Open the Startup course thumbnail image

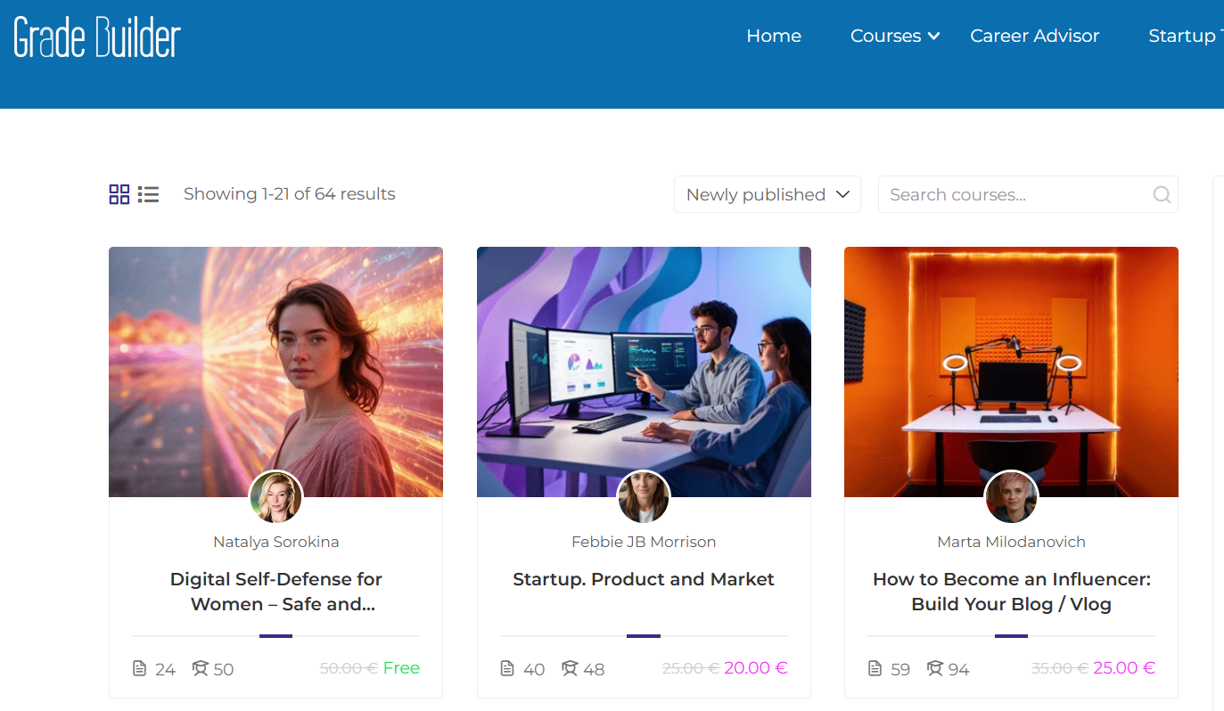[644, 372]
